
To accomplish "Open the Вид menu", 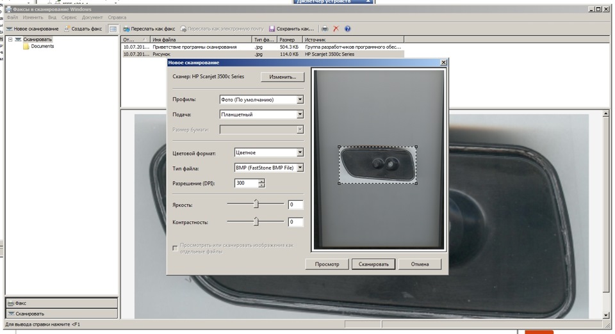I will (52, 18).
